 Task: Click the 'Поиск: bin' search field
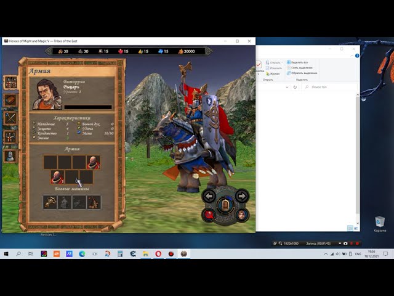[x=331, y=87]
